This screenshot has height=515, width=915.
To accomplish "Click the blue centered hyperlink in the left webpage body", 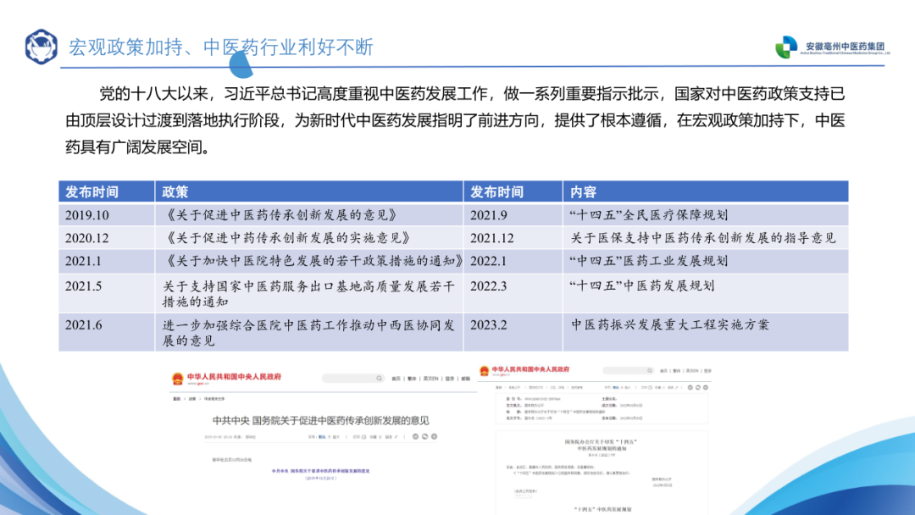I will coord(320,471).
